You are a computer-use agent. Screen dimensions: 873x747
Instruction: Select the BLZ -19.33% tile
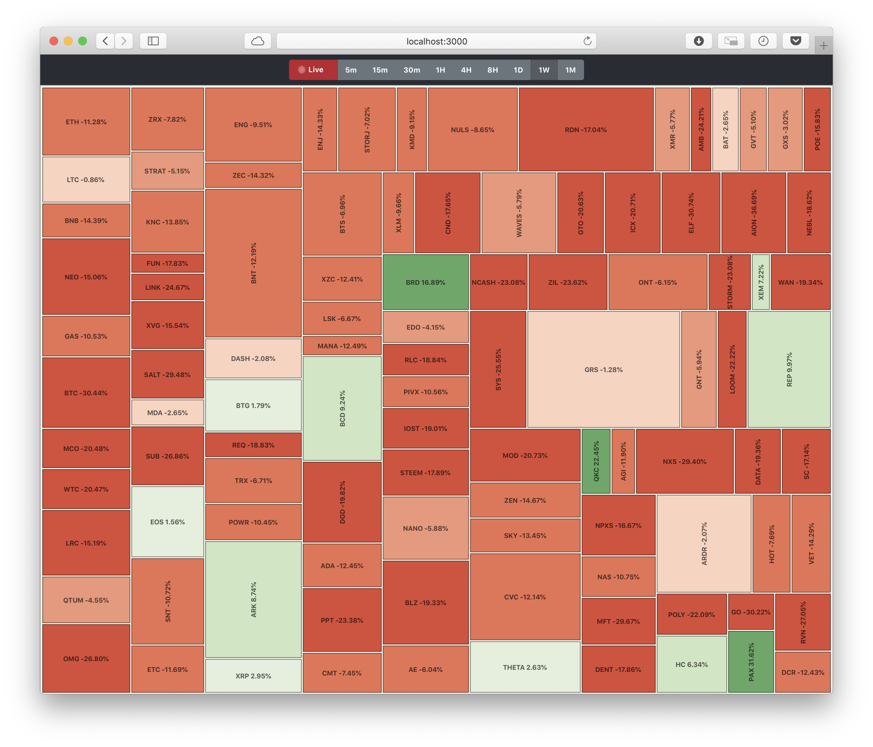[425, 602]
